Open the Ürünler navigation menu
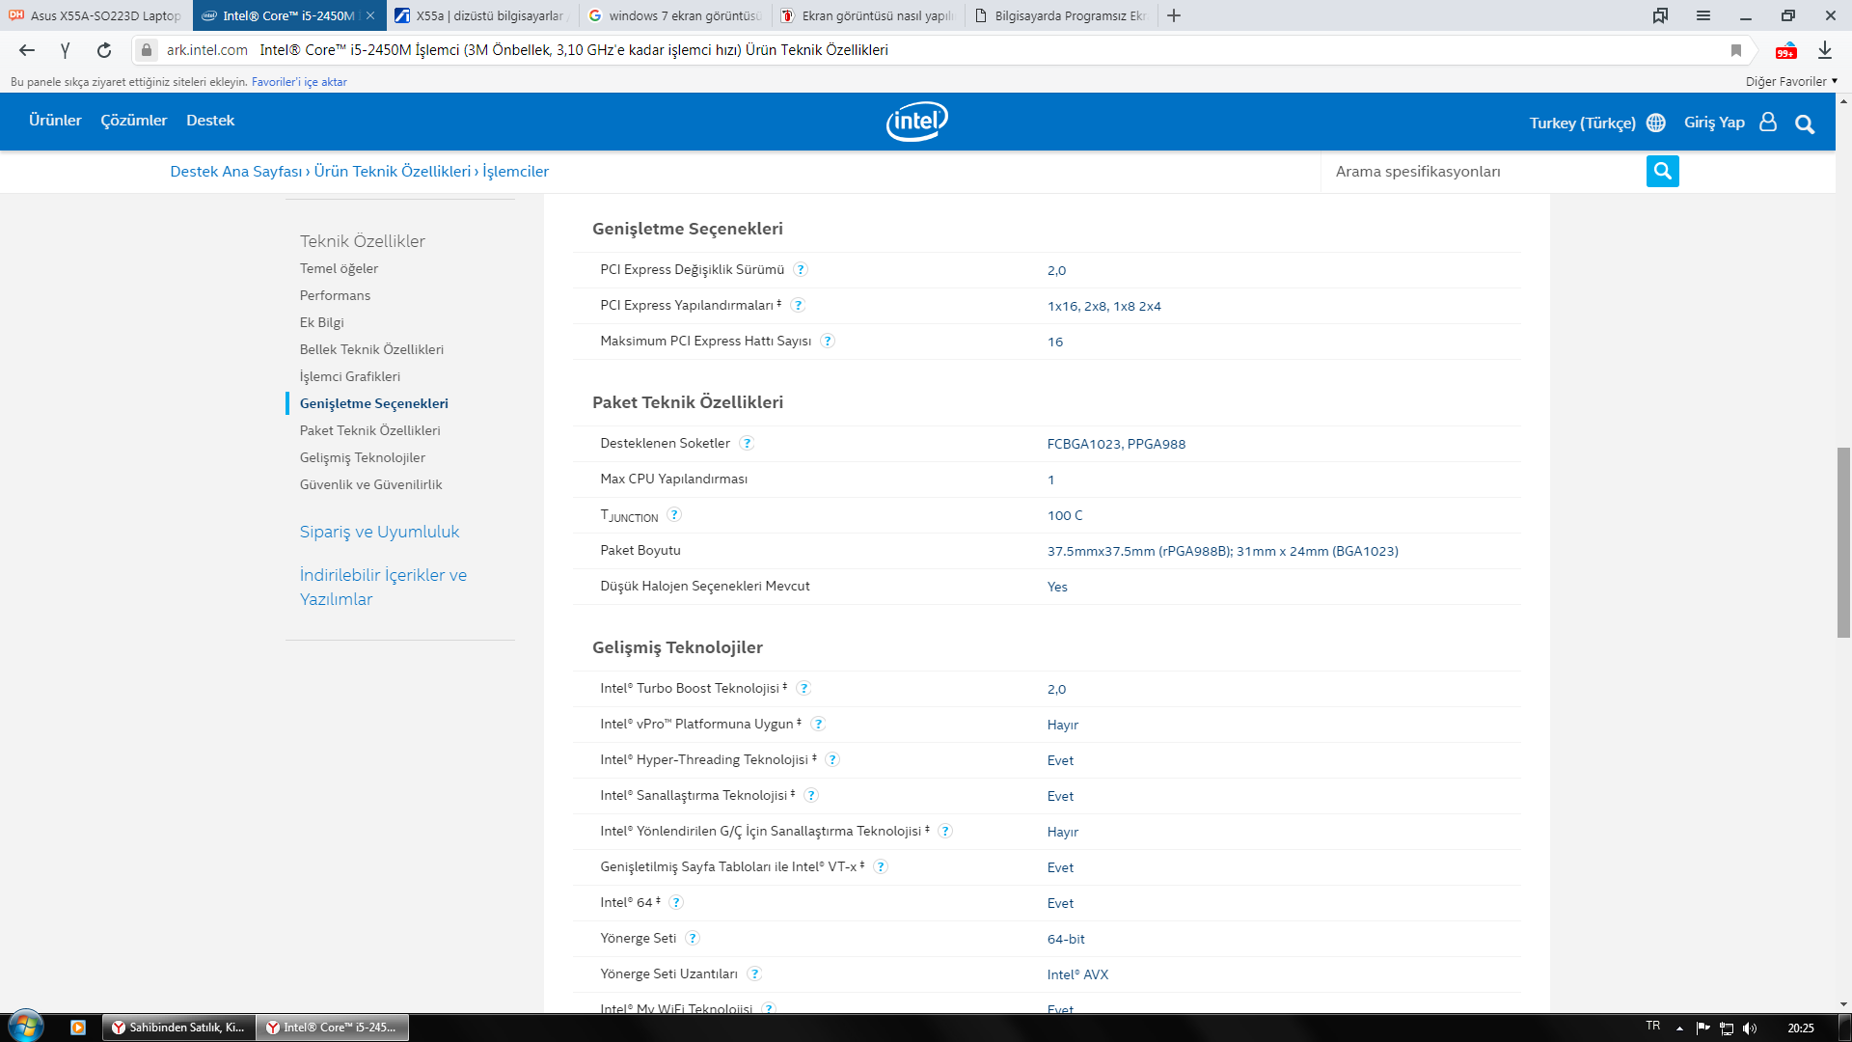Image resolution: width=1852 pixels, height=1042 pixels. pyautogui.click(x=55, y=121)
